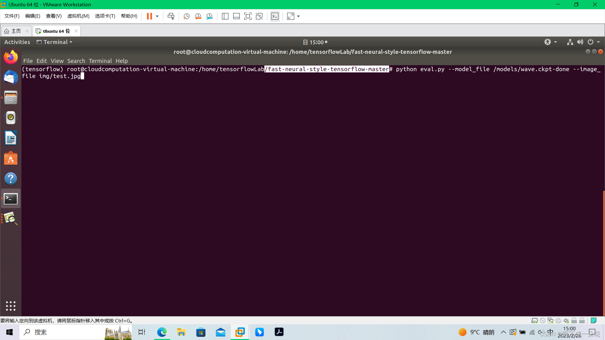Viewport: 605px width, 340px height.
Task: Toggle VMware sidebar library view
Action: coord(225,16)
